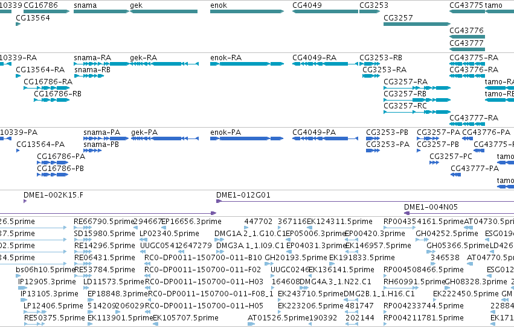The height and width of the screenshot is (327, 514).
Task: Select the CG4049-PA protein label
Action: 314,132
